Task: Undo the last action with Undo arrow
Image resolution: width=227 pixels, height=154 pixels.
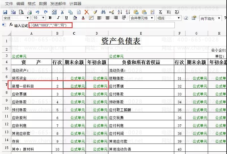Action: (x=38, y=12)
